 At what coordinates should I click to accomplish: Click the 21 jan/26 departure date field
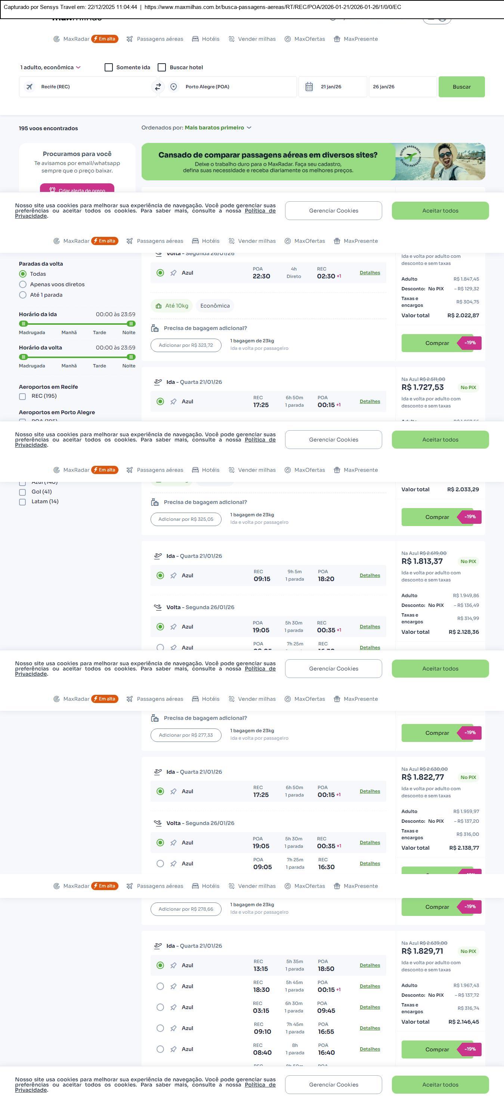click(x=331, y=87)
